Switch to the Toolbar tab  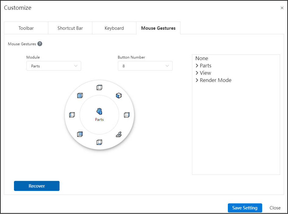(26, 28)
